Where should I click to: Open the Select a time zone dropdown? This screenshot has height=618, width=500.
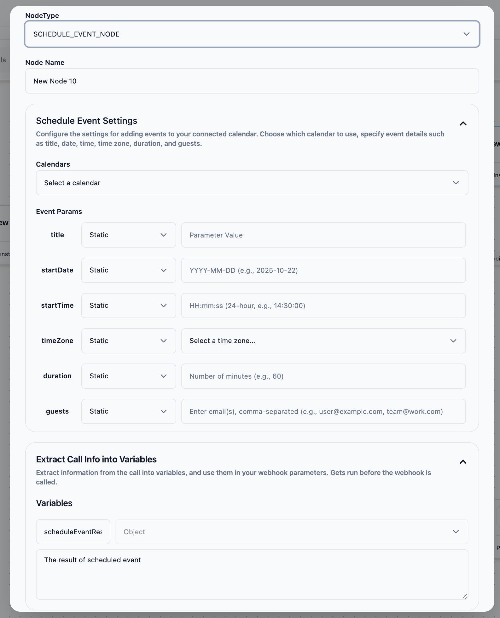pyautogui.click(x=323, y=341)
